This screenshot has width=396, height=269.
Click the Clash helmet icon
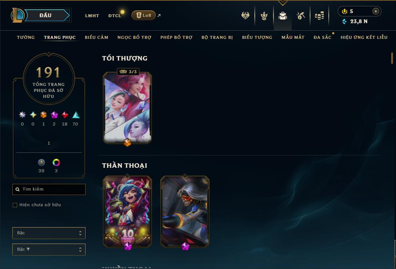pyautogui.click(x=245, y=15)
